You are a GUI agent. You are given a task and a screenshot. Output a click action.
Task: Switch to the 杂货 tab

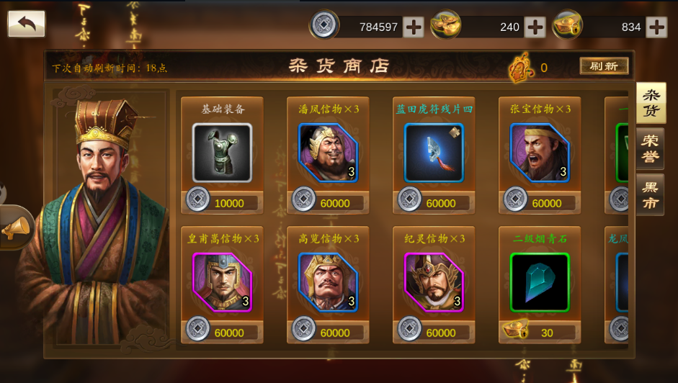[x=651, y=103]
